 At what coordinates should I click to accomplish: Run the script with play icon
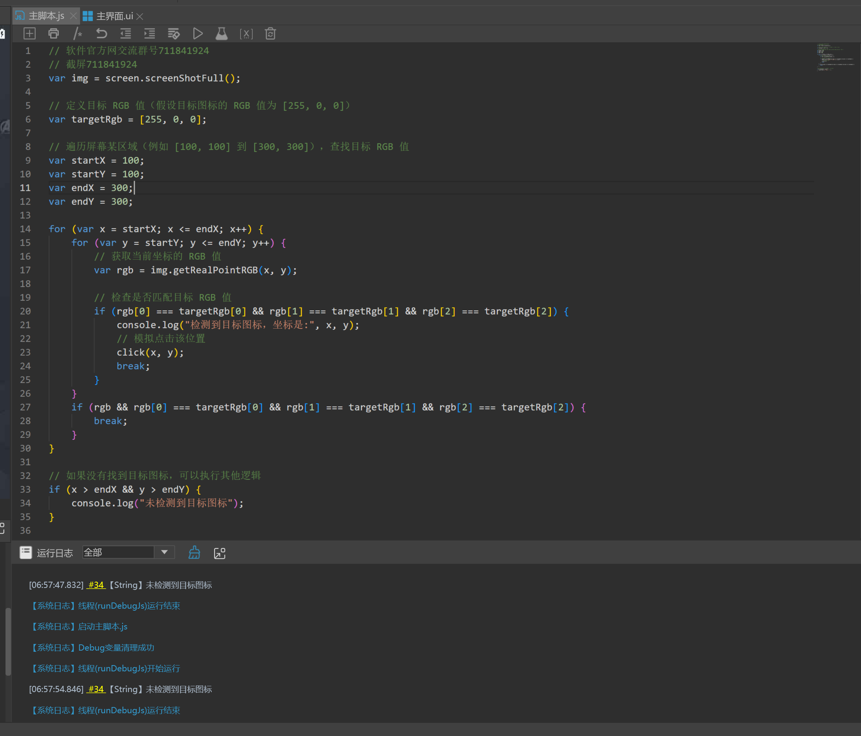click(x=198, y=34)
